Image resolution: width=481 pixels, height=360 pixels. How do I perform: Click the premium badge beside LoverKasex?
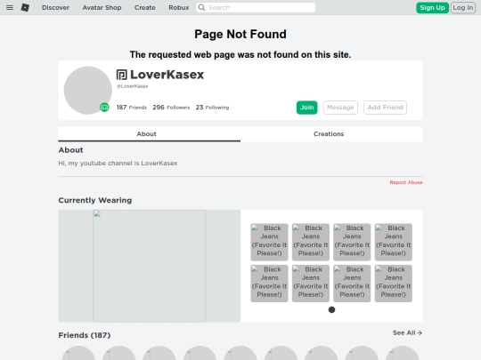click(122, 75)
